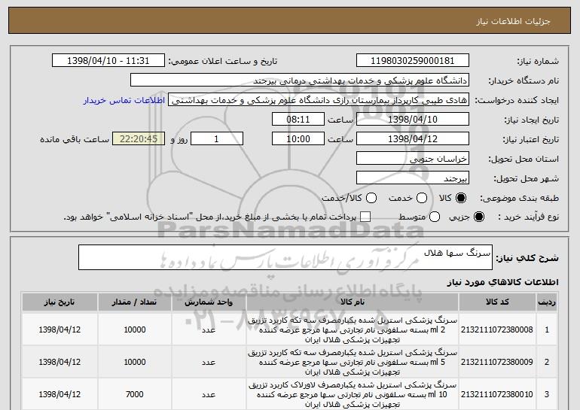Click need date 1398/04/12 in row 2
Image resolution: width=580 pixels, height=410 pixels.
60,362
